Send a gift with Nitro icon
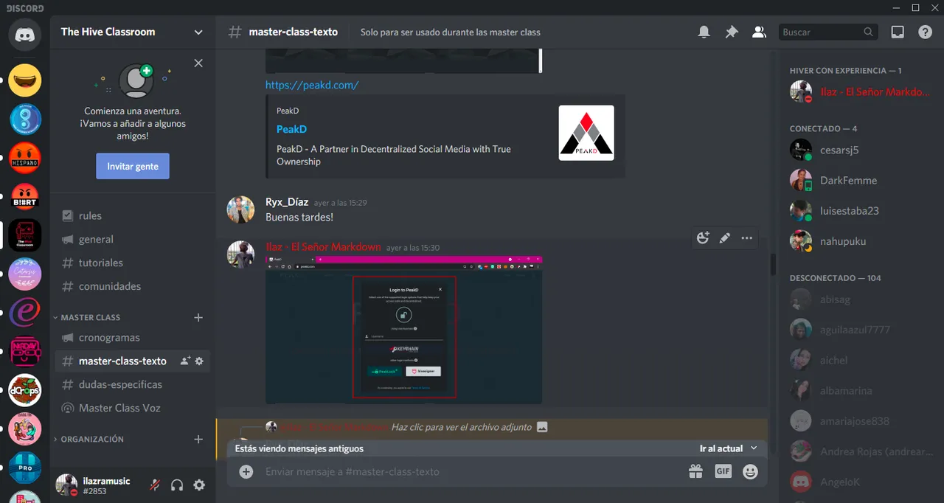Viewport: 944px width, 503px height. (x=695, y=471)
